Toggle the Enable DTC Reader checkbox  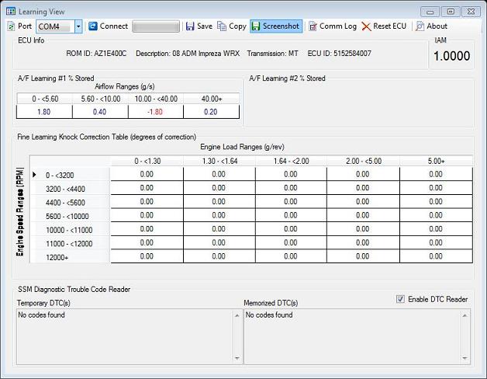pos(400,299)
